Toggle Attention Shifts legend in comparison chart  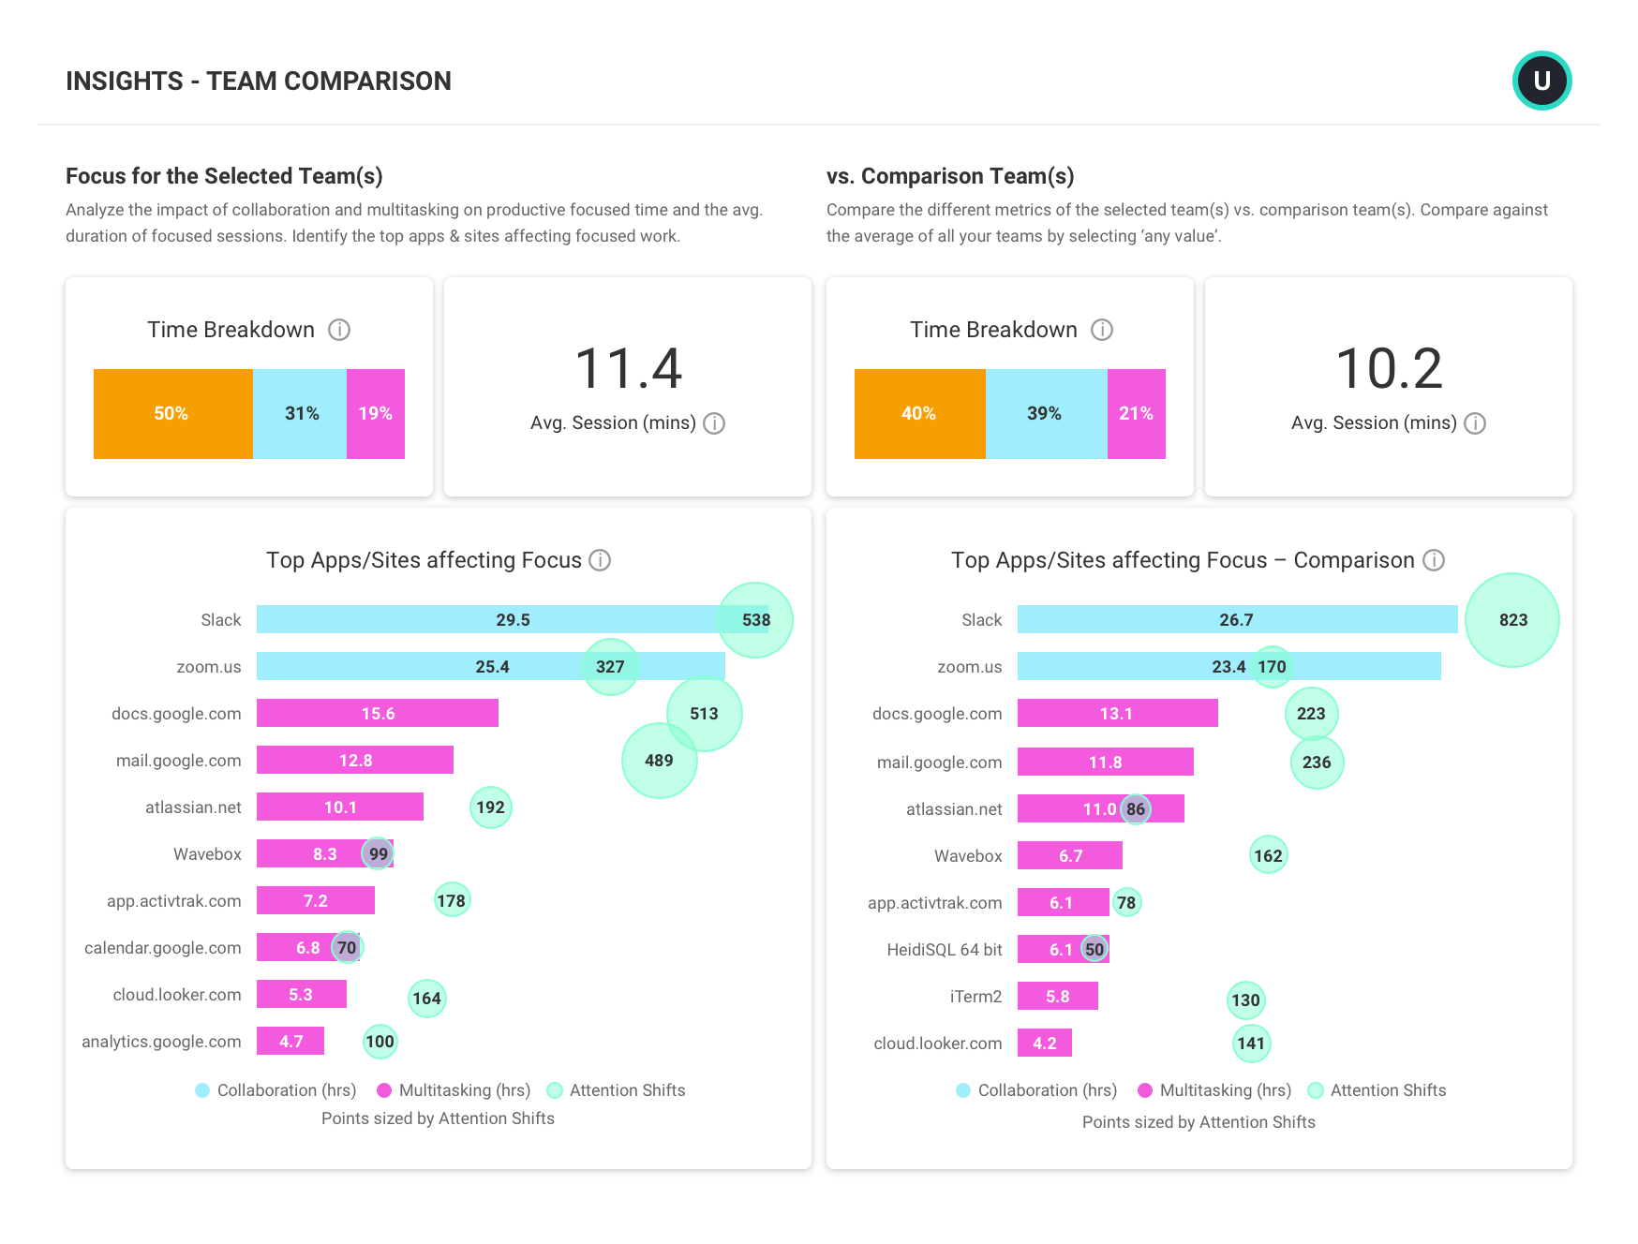coord(1316,1090)
